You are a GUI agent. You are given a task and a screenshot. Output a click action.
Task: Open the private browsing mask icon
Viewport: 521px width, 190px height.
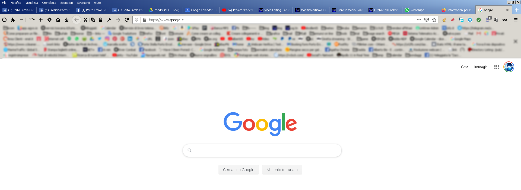pyautogui.click(x=505, y=20)
